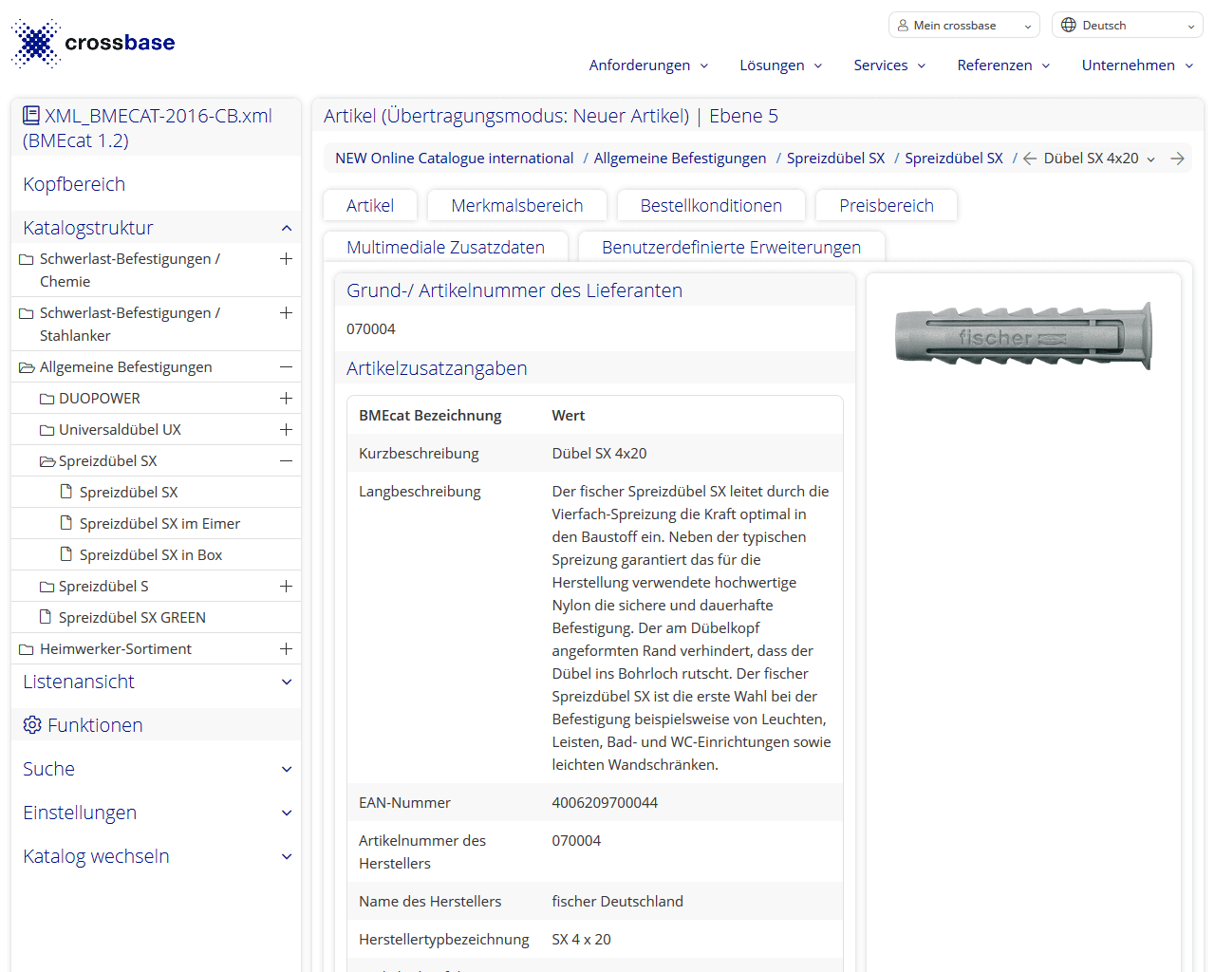The height and width of the screenshot is (972, 1215).
Task: Click the crossbase logo
Action: 93,43
